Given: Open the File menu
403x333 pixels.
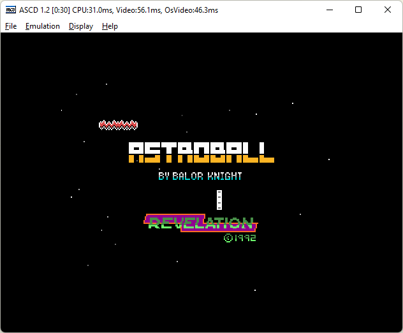Looking at the screenshot, I should click(x=11, y=26).
